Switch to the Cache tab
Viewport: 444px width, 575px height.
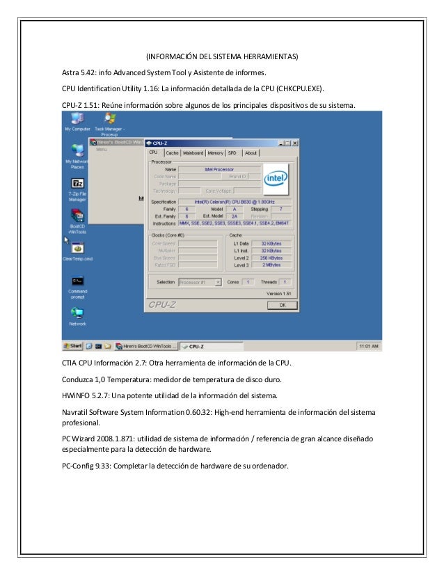click(172, 153)
